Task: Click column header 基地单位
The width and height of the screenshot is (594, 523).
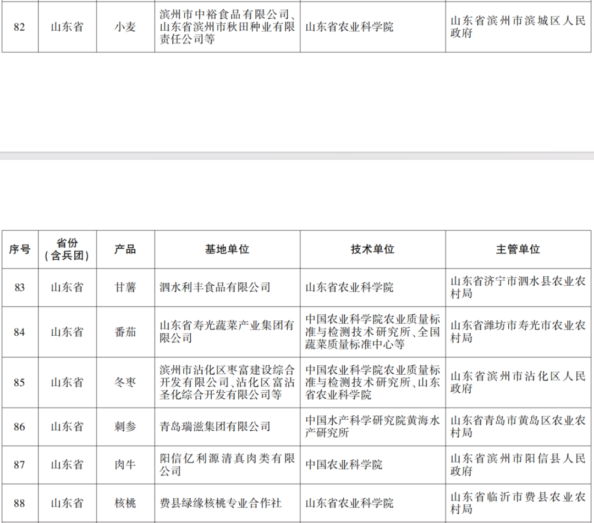Action: (227, 249)
